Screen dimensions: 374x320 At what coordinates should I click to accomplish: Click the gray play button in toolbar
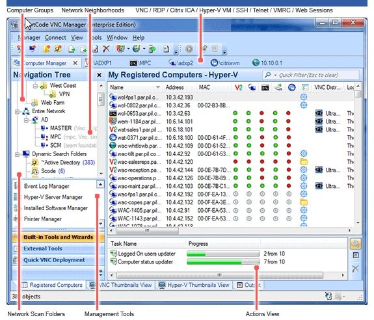pos(189,49)
